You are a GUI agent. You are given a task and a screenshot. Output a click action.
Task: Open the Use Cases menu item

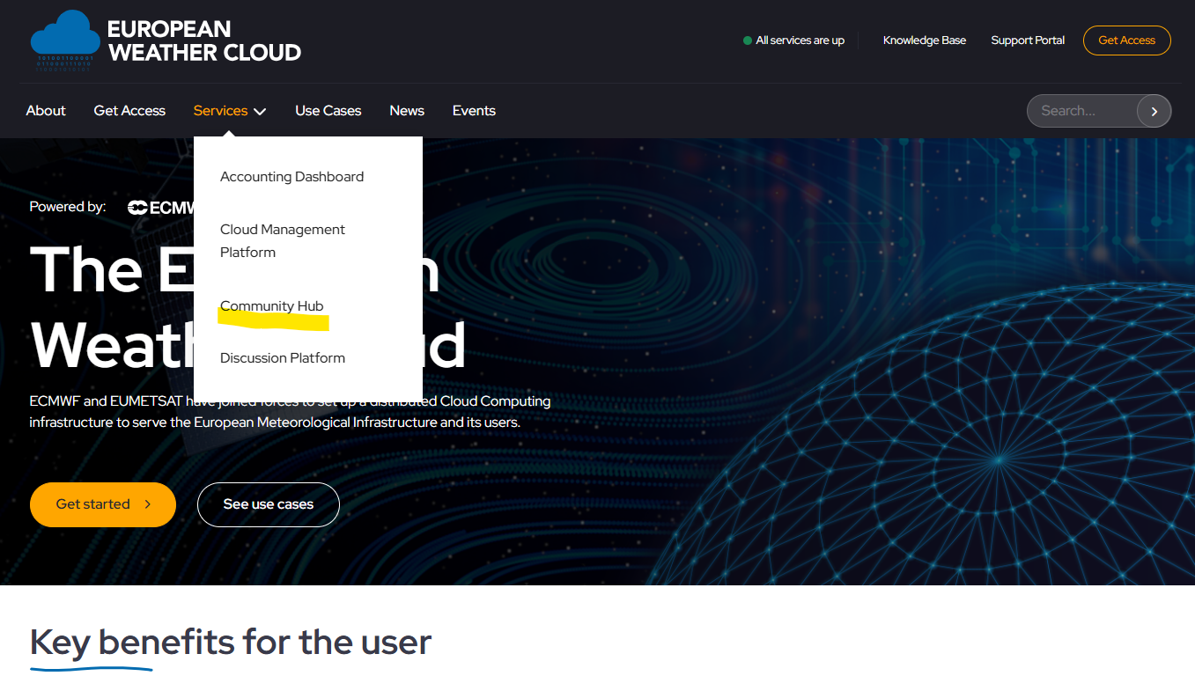[x=328, y=111]
